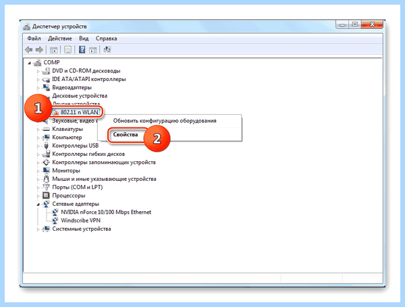Viewport: 405px width, 307px height.
Task: Open the Справка menu
Action: tap(106, 38)
